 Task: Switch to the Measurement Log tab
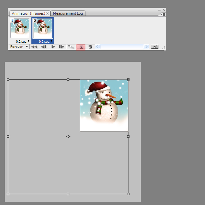(x=69, y=13)
